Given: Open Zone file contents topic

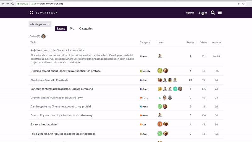Looking at the screenshot, I should click(62, 89).
